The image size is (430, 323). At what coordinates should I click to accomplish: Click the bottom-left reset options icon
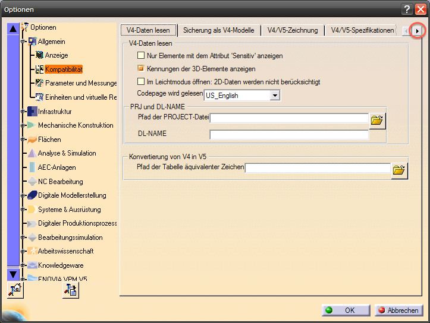click(x=15, y=290)
